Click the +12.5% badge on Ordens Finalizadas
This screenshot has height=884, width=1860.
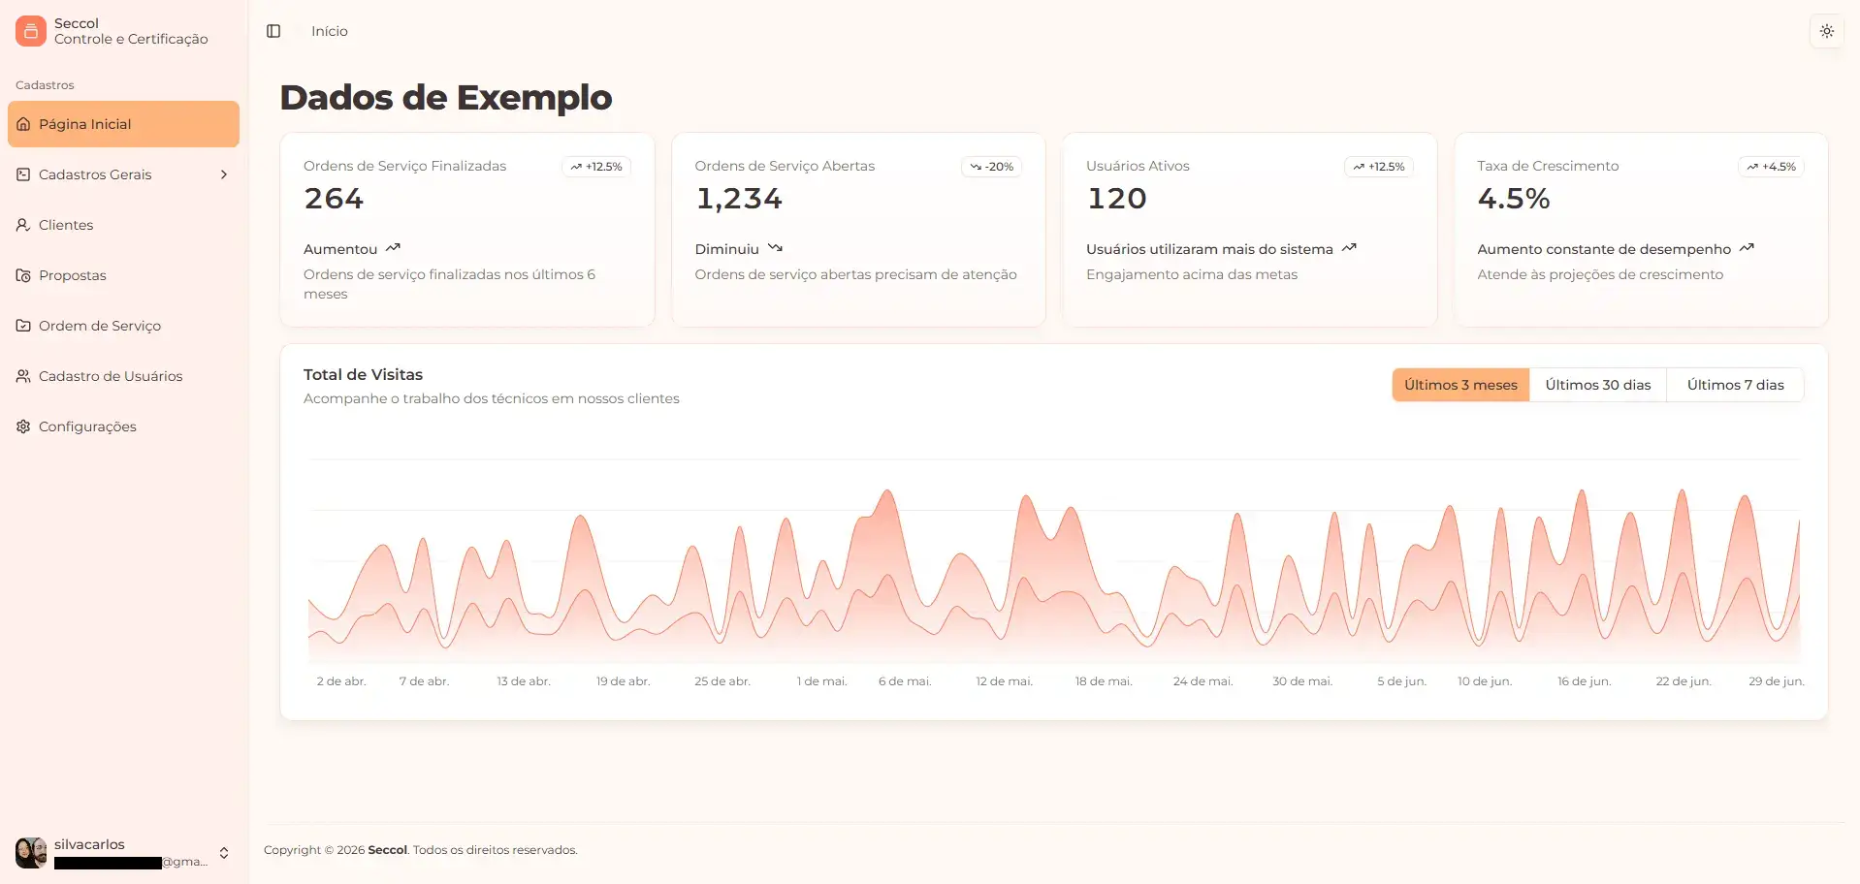point(596,166)
